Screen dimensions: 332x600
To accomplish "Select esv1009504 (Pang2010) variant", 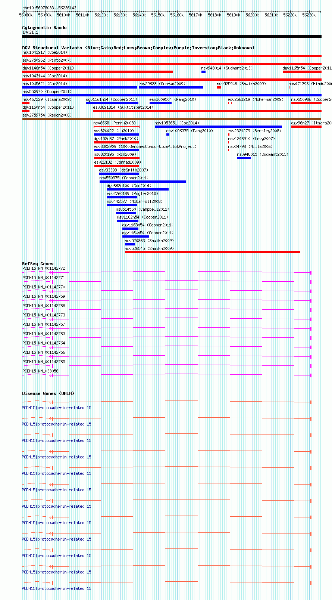I will point(173,99).
